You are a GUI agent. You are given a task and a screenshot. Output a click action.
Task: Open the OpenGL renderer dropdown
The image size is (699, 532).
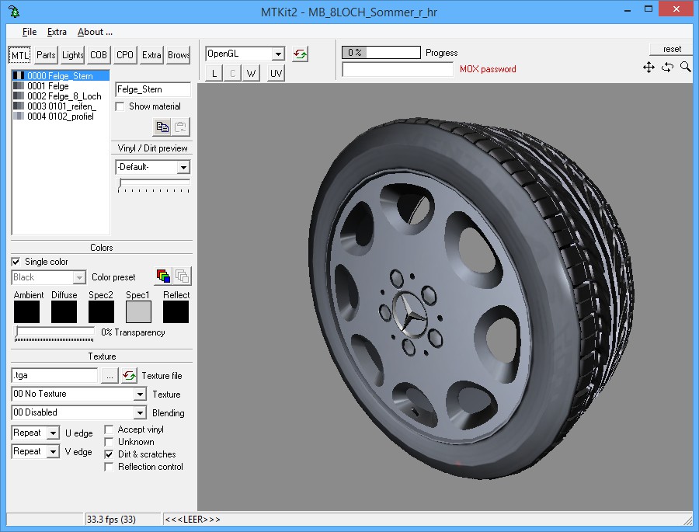[278, 54]
